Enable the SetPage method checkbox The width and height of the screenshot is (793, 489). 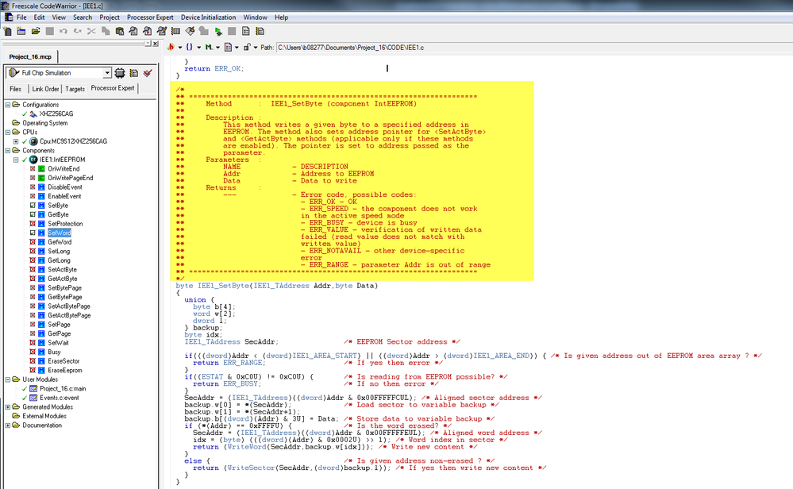pyautogui.click(x=33, y=324)
